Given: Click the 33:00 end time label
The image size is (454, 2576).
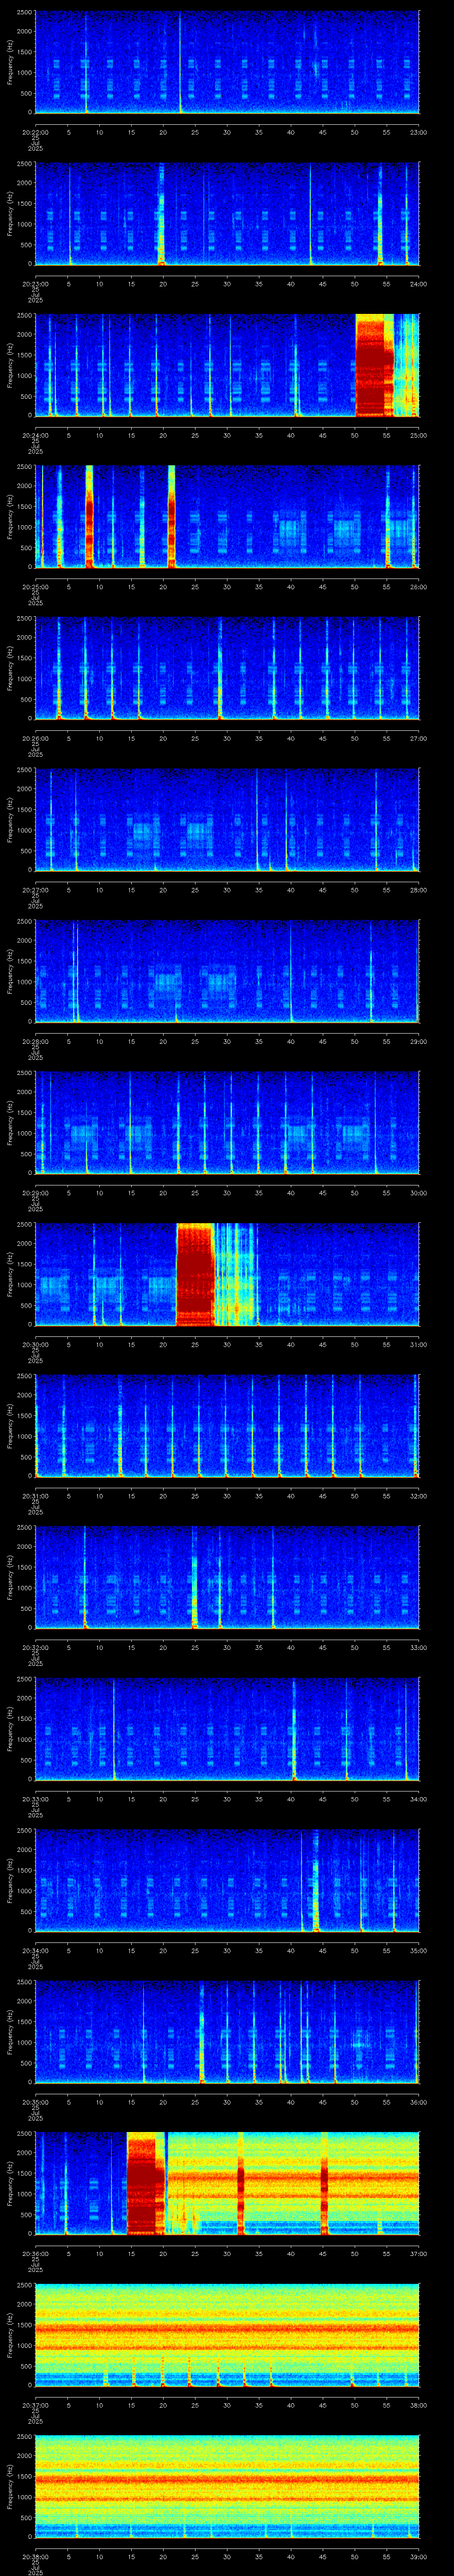Looking at the screenshot, I should [418, 1647].
